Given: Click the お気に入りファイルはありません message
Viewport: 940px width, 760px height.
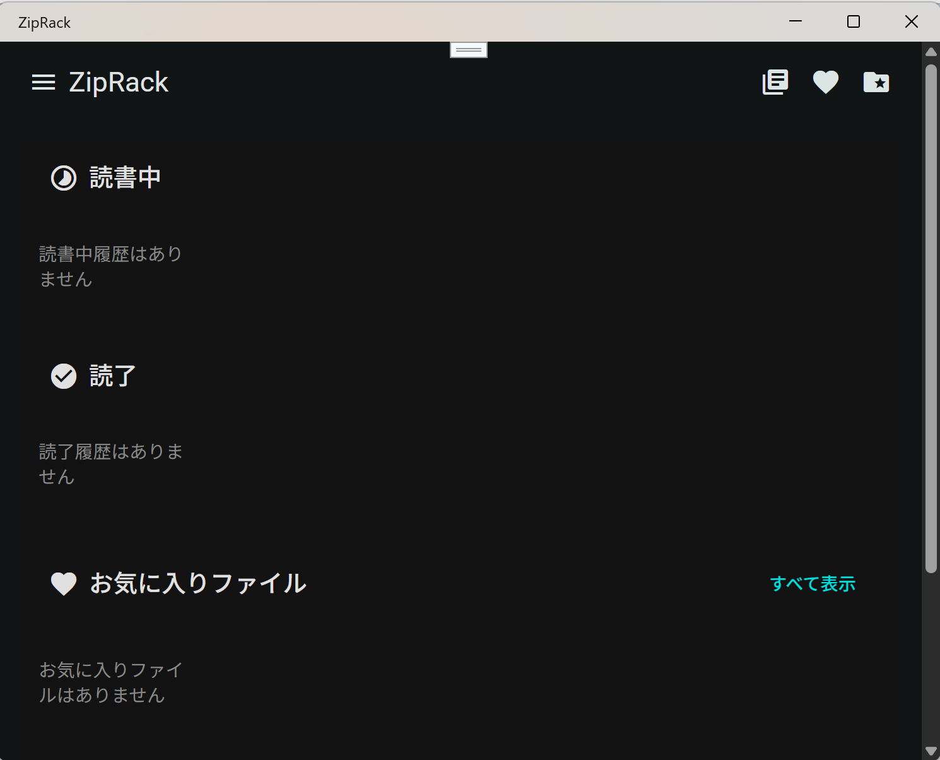Looking at the screenshot, I should pos(110,682).
